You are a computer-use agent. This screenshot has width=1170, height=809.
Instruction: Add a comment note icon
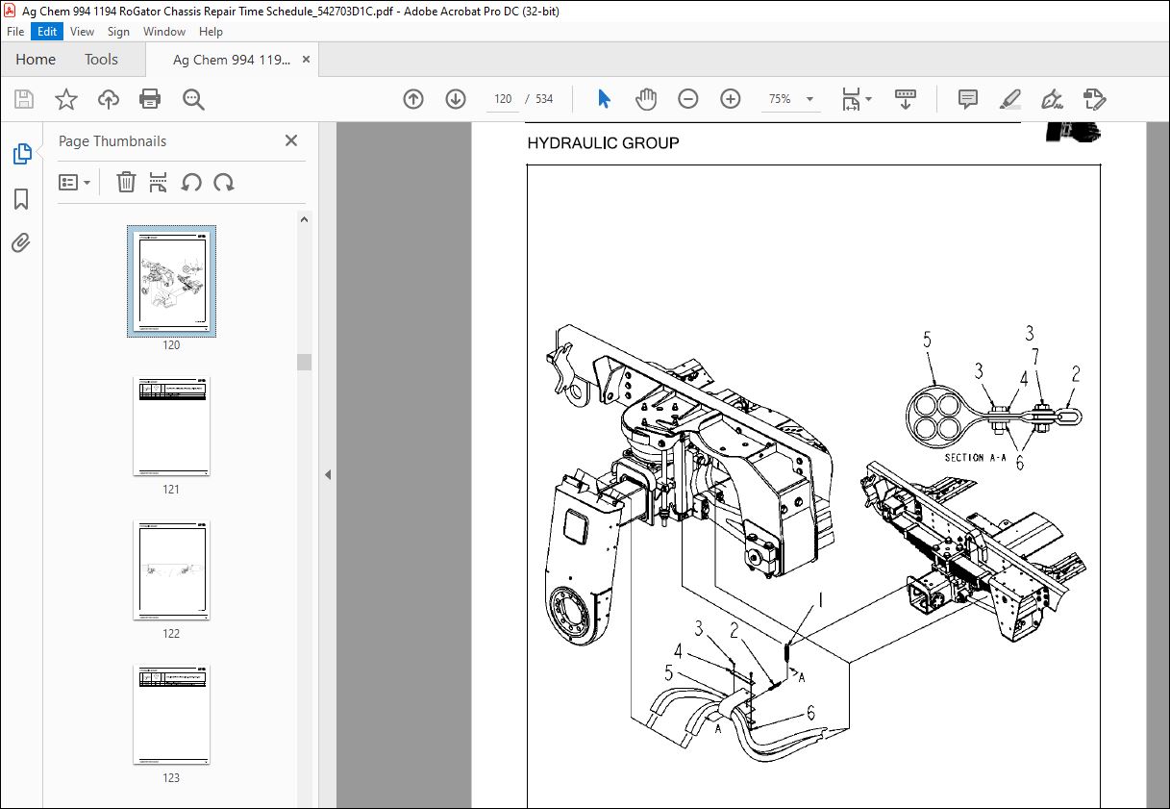[x=968, y=99]
